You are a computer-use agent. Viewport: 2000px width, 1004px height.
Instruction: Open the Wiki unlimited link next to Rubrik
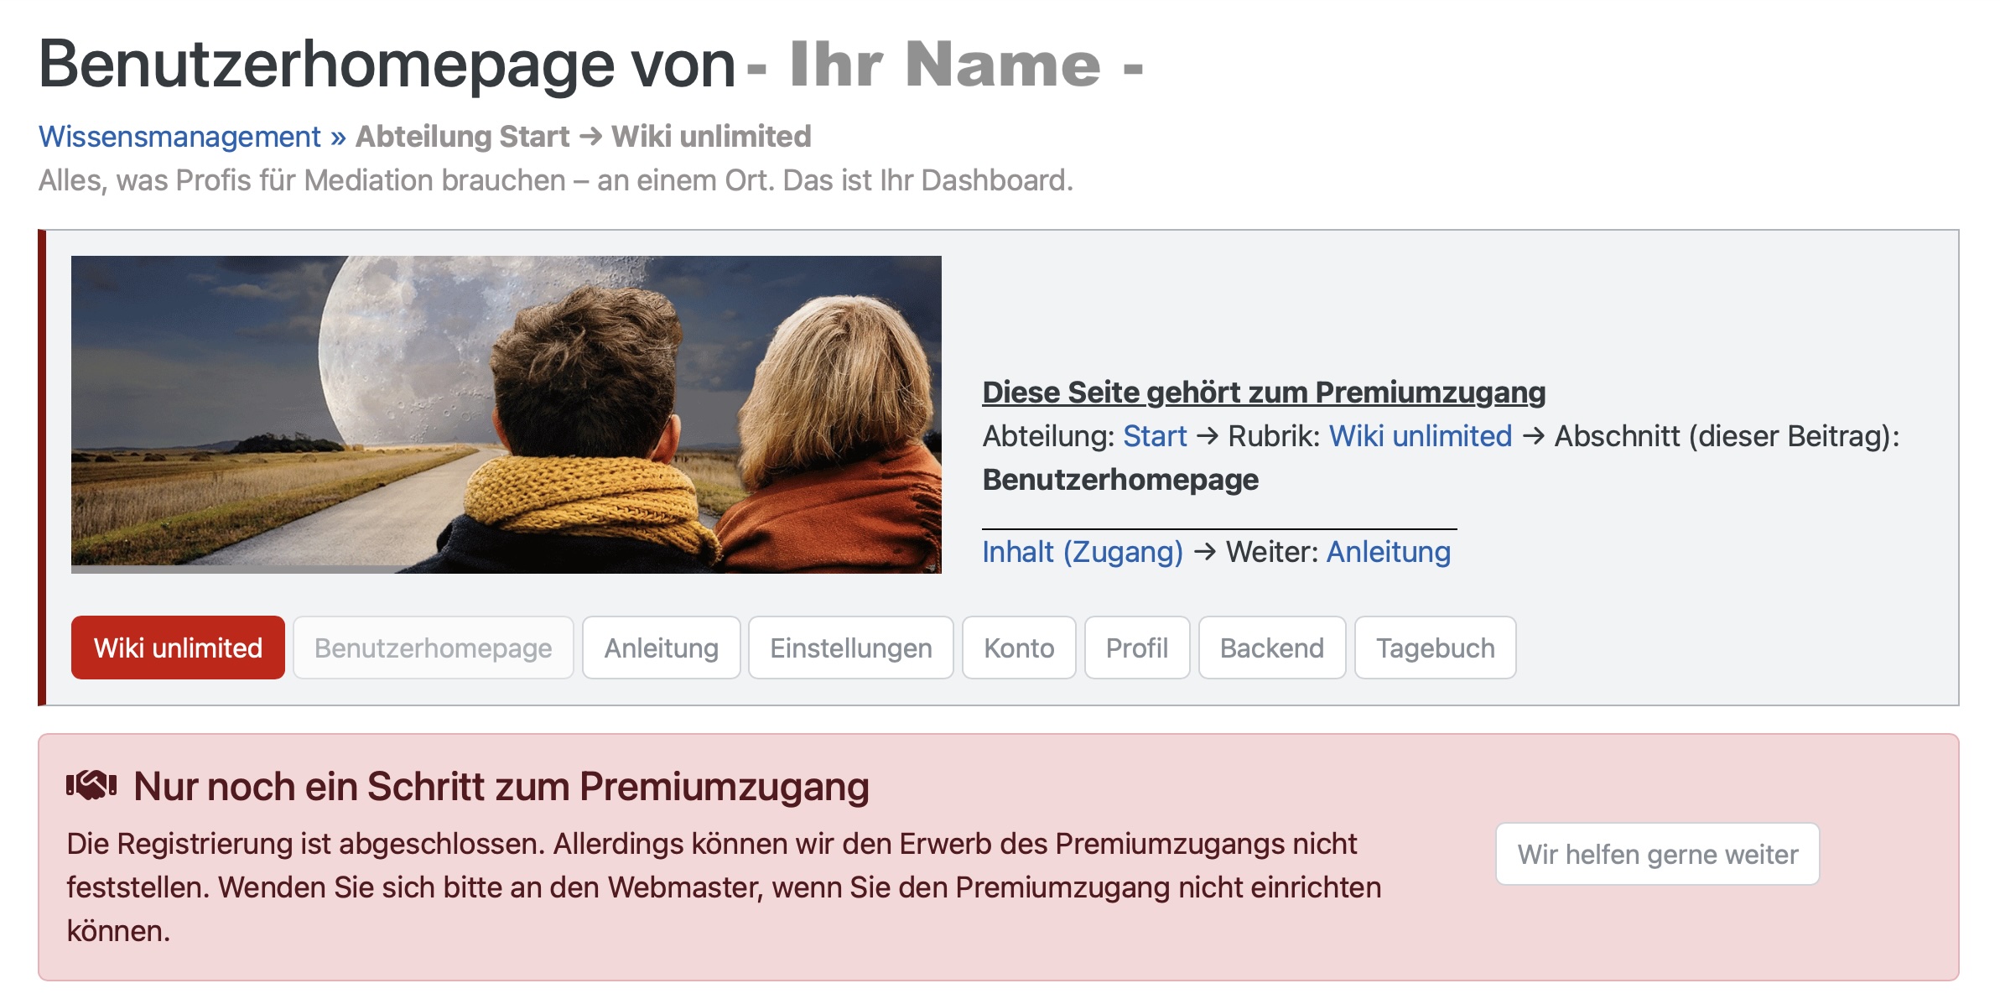[x=1419, y=436]
